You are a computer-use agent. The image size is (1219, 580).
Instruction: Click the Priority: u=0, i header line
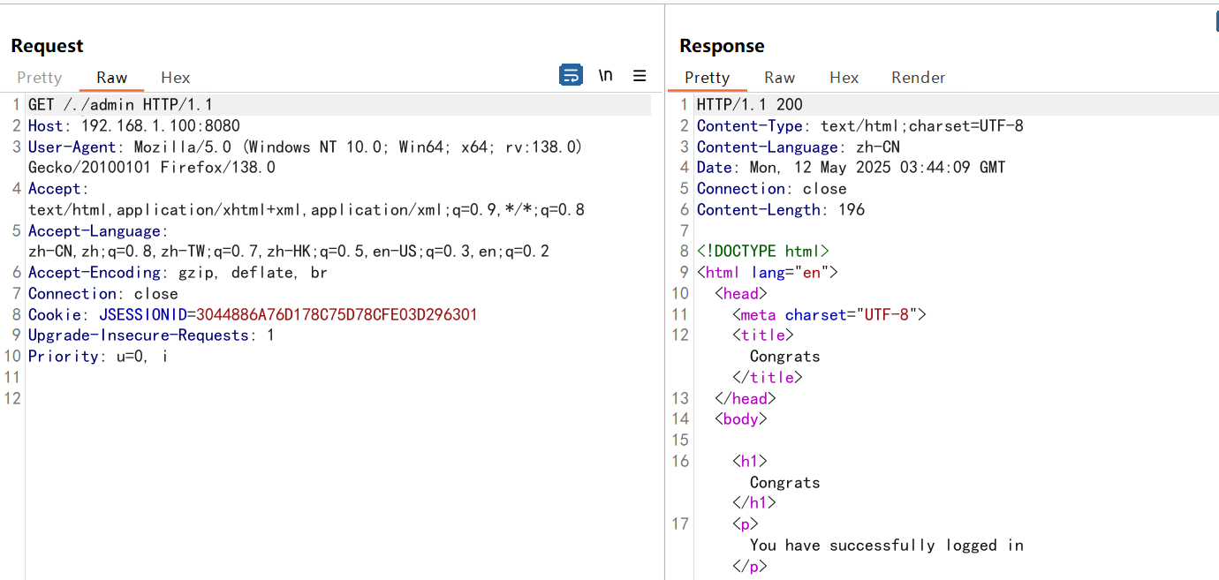click(98, 357)
